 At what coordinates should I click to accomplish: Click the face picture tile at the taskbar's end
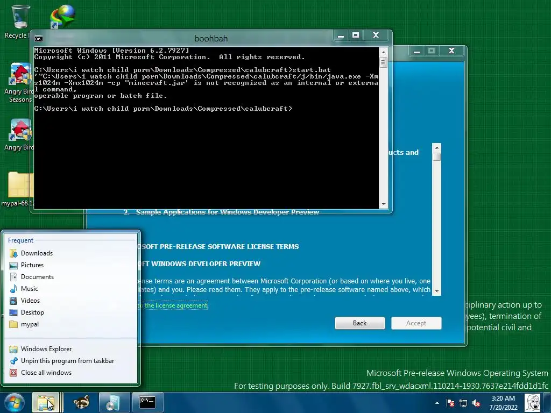pos(532,403)
